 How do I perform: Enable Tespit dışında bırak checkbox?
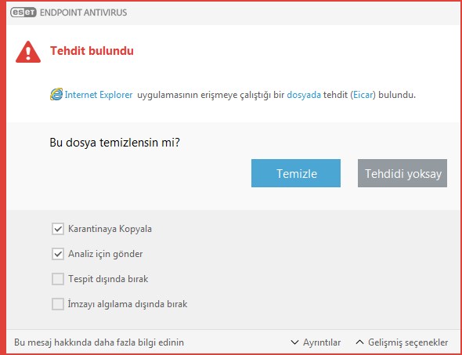(58, 279)
